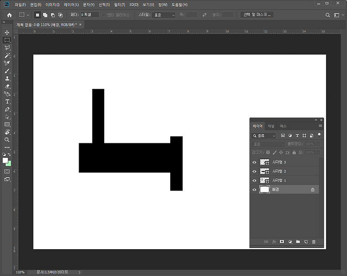Collapse the Layers panel with double arrows
Image resolution: width=347 pixels, height=276 pixels.
click(316, 120)
